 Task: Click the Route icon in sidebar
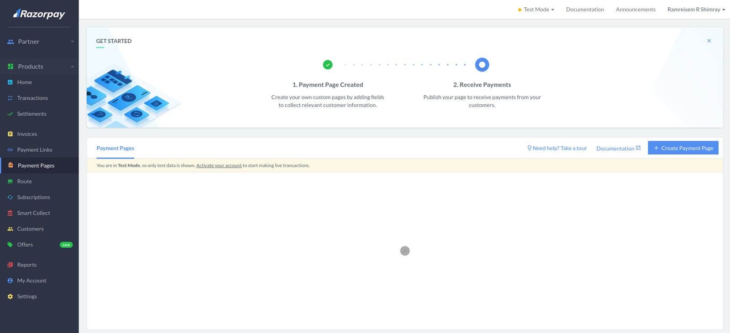coord(10,181)
